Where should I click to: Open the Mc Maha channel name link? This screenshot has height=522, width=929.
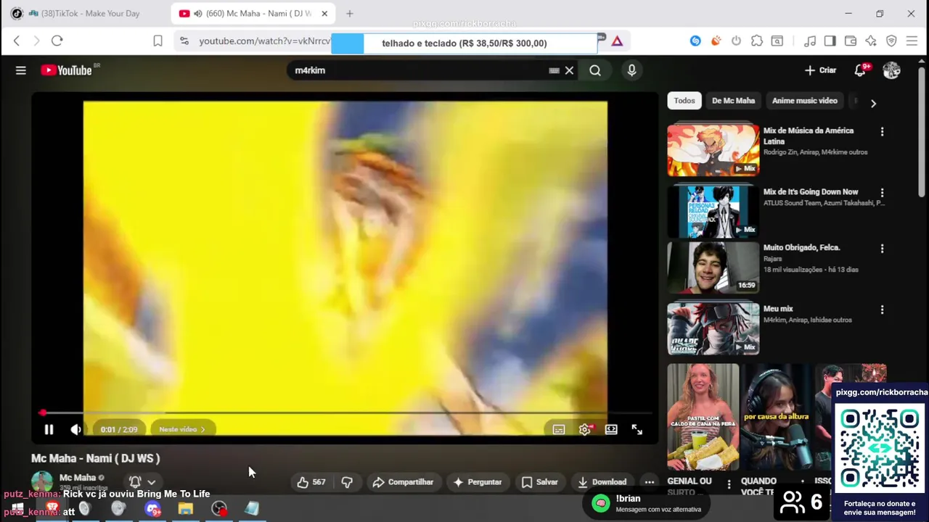pyautogui.click(x=78, y=478)
